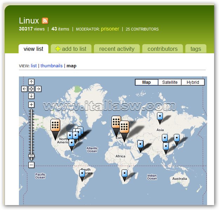Open the Linux RSS feed icon
This screenshot has height=210, width=219.
(x=45, y=21)
